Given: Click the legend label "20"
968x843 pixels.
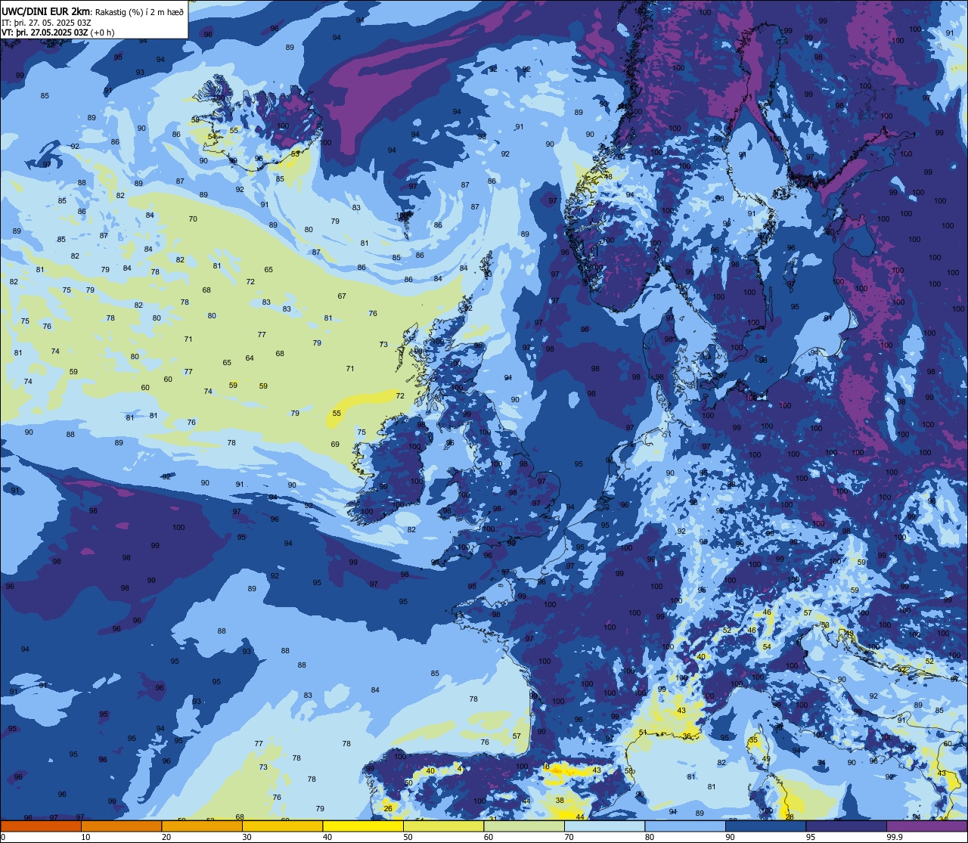Looking at the screenshot, I should point(166,837).
